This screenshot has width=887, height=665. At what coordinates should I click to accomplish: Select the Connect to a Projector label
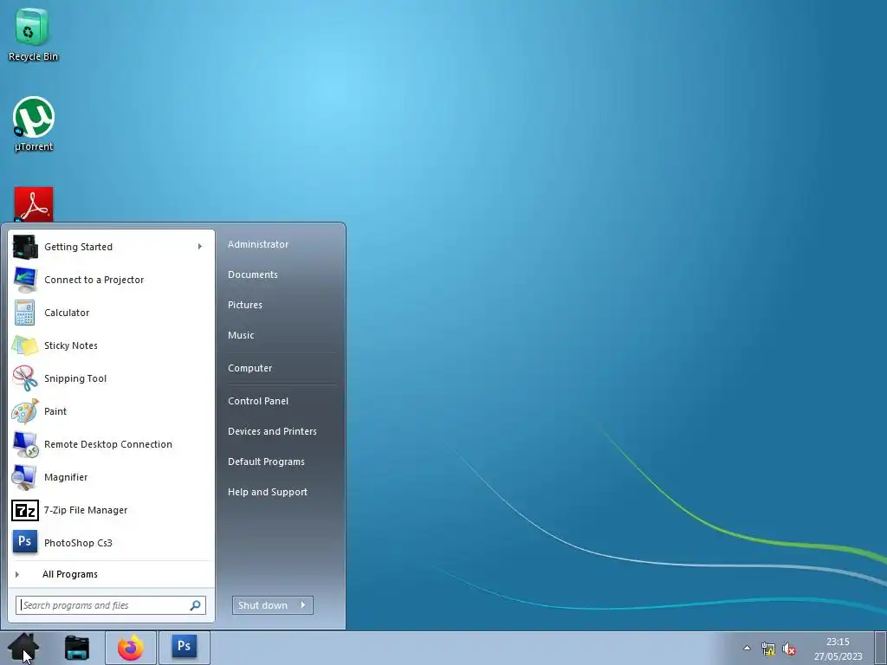pyautogui.click(x=94, y=280)
